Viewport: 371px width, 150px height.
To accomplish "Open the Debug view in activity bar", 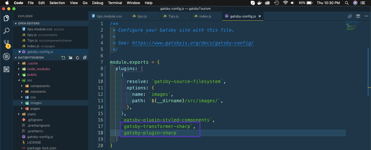I will (6, 57).
